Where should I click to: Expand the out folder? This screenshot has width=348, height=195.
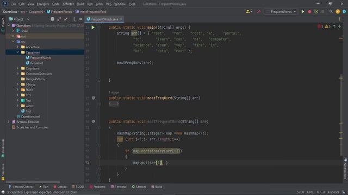click(x=13, y=36)
